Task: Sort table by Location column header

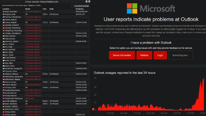Action: pos(6,9)
